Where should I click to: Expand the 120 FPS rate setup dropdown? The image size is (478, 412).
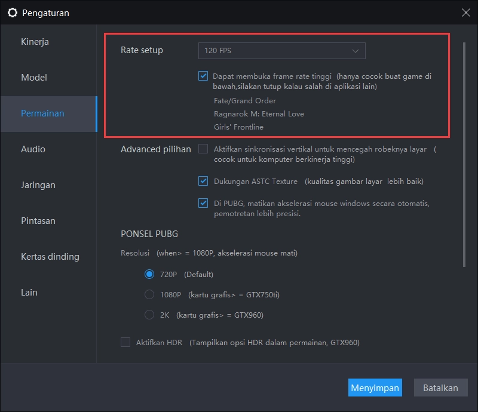[x=281, y=51]
